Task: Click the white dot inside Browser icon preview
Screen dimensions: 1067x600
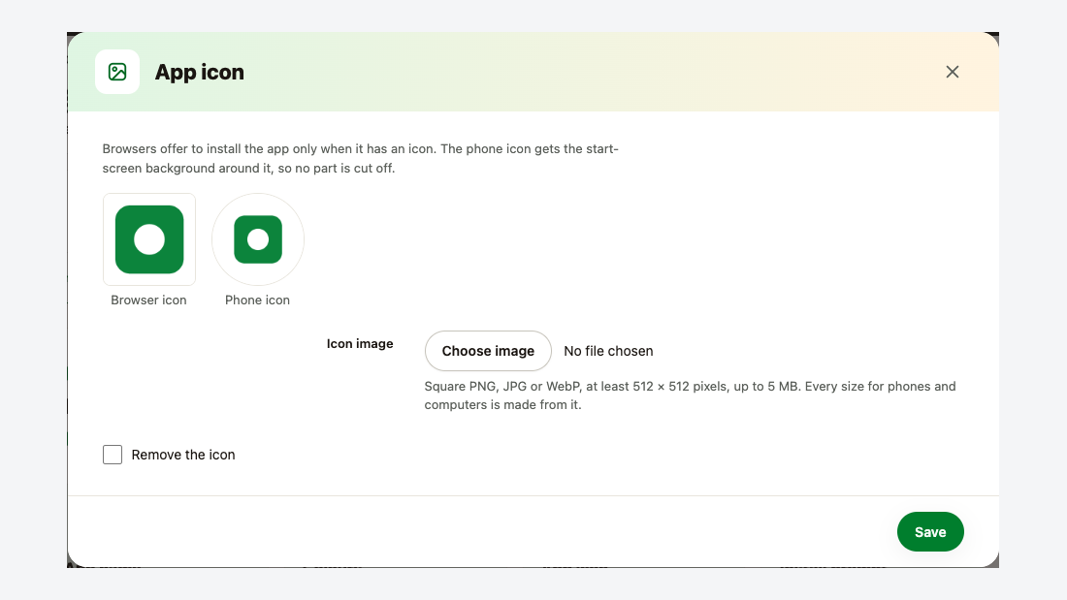Action: tap(149, 239)
